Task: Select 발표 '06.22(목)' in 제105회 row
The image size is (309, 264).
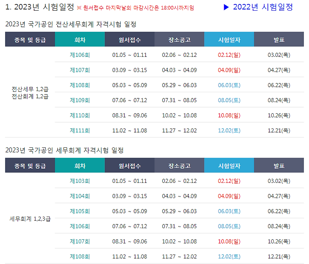Action: [279, 211]
